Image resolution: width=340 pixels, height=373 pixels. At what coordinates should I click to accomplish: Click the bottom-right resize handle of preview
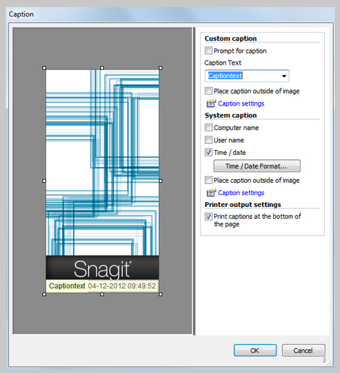[160, 295]
